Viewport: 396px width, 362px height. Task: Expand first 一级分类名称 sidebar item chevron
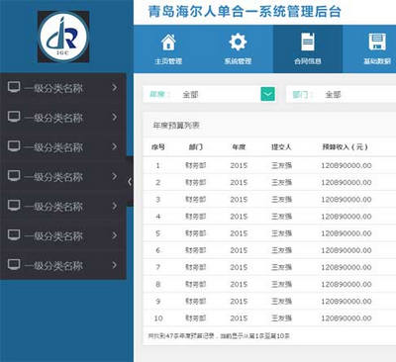[x=115, y=88]
